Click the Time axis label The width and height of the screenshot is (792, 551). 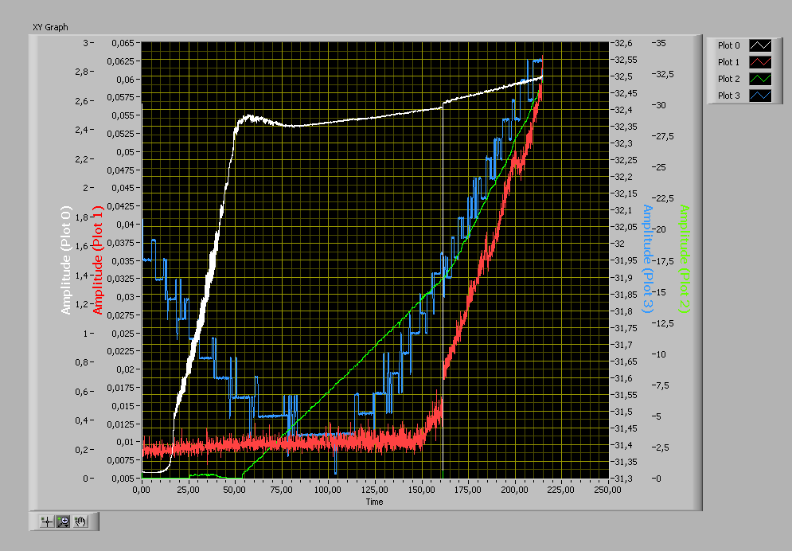[x=374, y=502]
